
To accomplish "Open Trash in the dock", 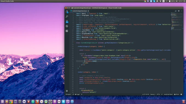I will pos(184,102).
